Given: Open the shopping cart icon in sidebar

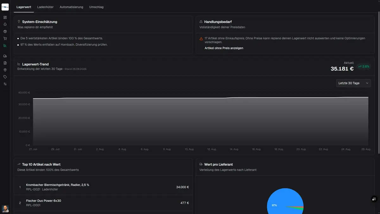Looking at the screenshot, I should (5, 38).
